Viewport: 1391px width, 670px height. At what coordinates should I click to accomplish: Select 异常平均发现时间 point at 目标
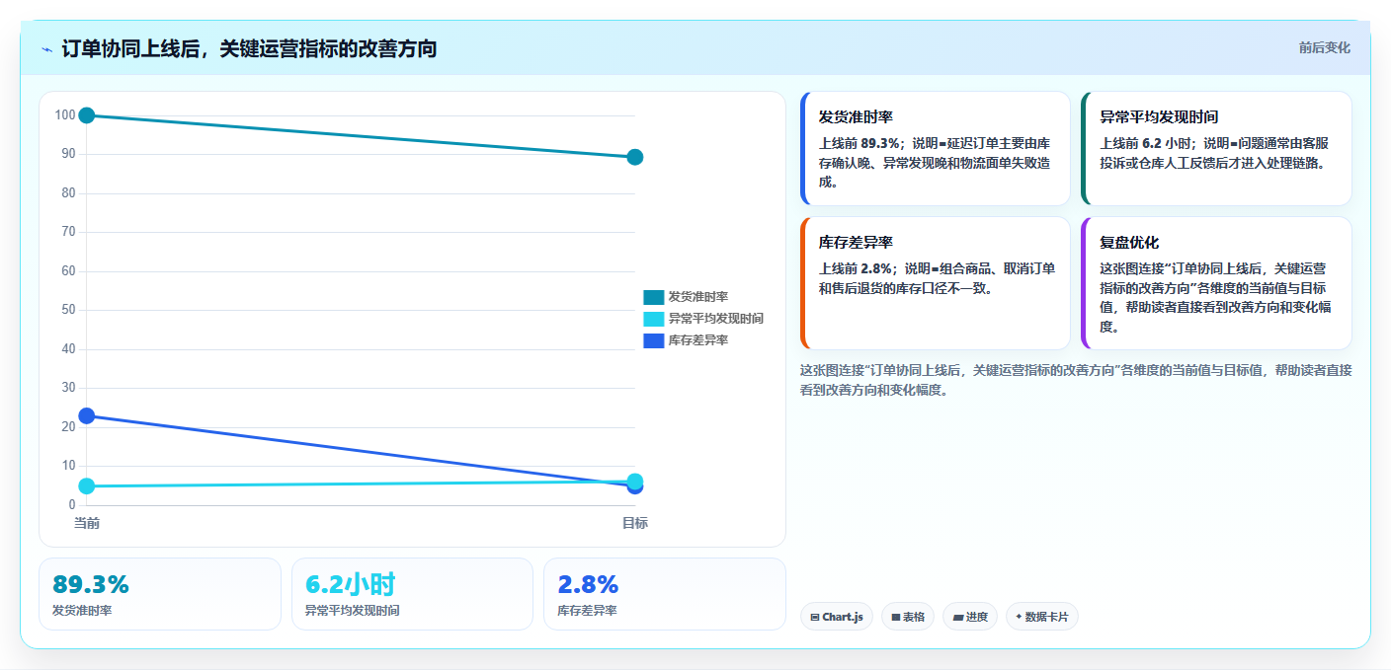635,481
